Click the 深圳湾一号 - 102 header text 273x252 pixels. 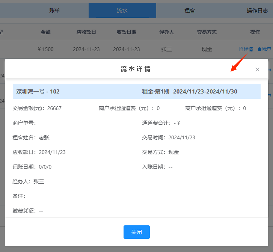pos(38,91)
